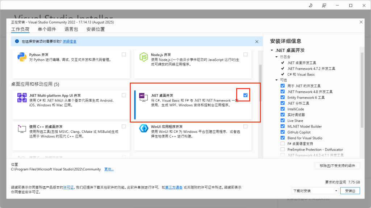Collapse the .NET 桌面开发 details section

(x=271, y=50)
